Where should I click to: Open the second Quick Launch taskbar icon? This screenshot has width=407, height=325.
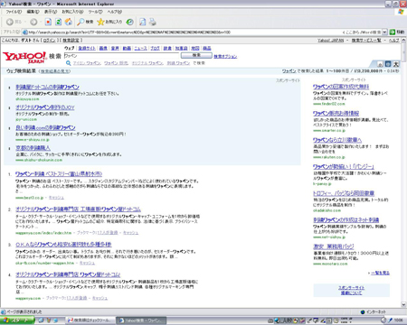click(x=48, y=320)
